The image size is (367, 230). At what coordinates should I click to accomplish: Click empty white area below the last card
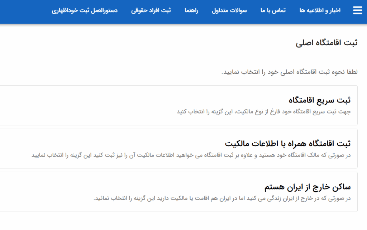point(179,221)
